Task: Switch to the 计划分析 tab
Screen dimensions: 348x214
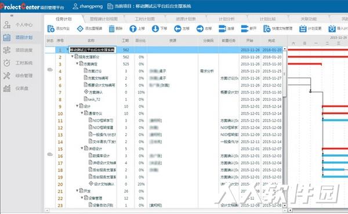Action: click(x=226, y=19)
